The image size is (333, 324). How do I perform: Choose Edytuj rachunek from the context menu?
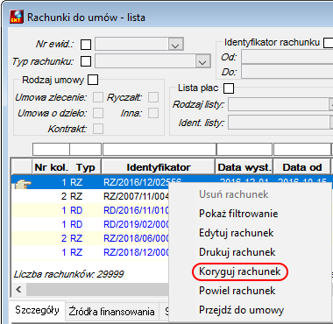pyautogui.click(x=237, y=233)
